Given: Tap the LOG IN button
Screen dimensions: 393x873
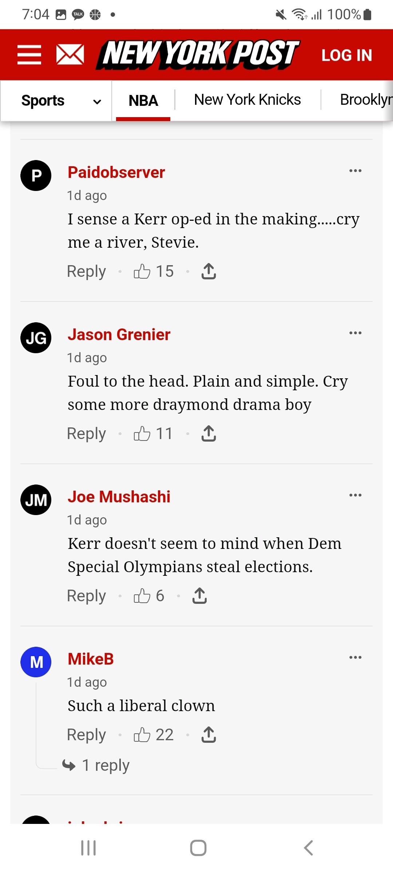Looking at the screenshot, I should [346, 55].
